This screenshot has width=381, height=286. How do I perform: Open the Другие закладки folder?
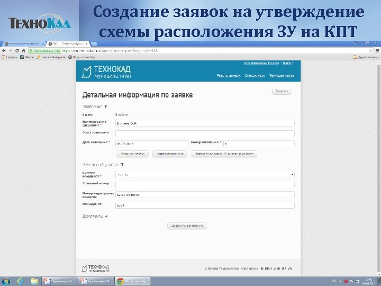point(366,57)
